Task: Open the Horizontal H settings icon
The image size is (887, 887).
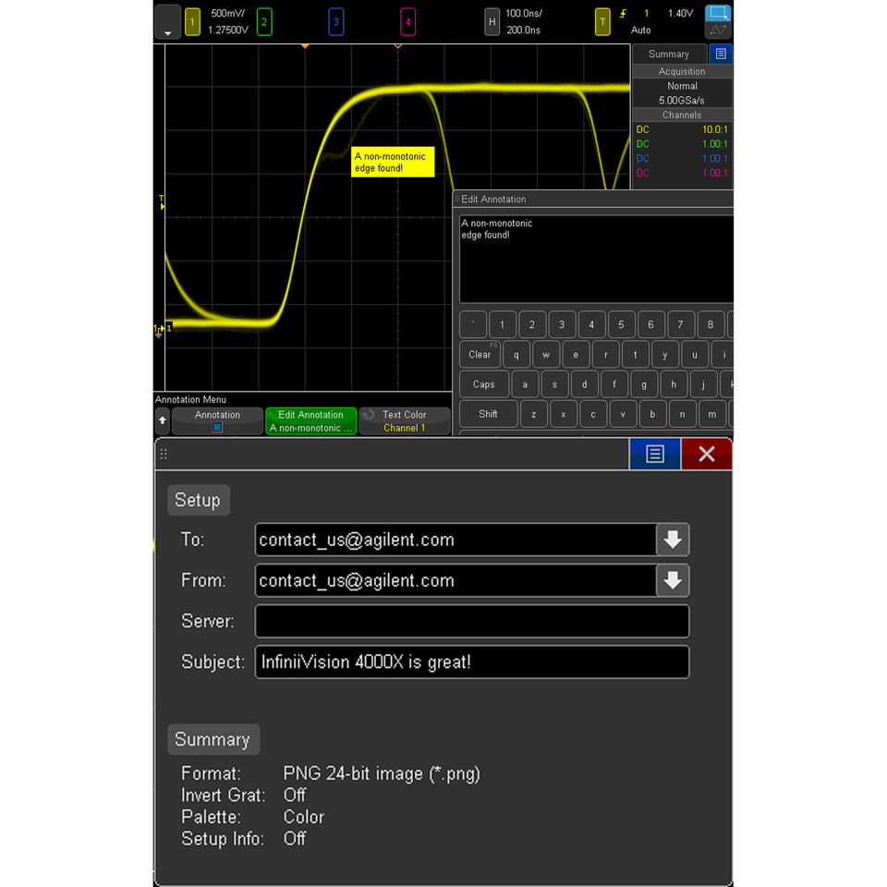Action: [492, 22]
